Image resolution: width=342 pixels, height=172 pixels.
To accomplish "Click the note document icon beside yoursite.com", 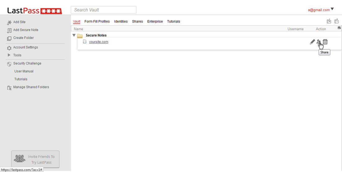I will [x=85, y=41].
